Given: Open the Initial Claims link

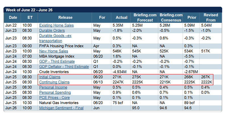Looking at the screenshot, I should tap(50, 77).
